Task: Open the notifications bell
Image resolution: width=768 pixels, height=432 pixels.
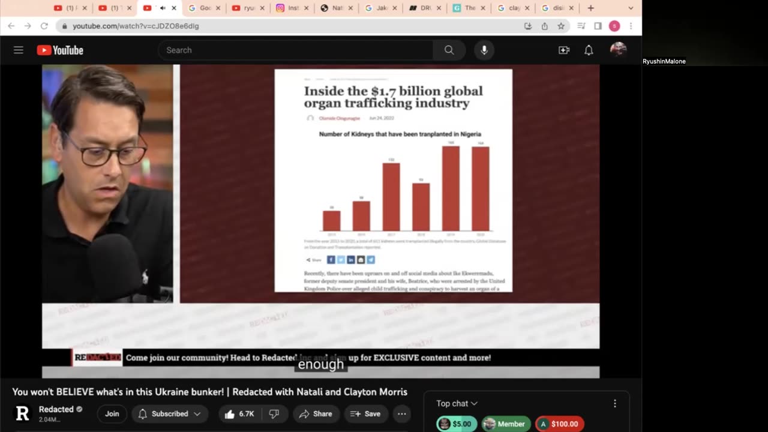Action: (589, 50)
